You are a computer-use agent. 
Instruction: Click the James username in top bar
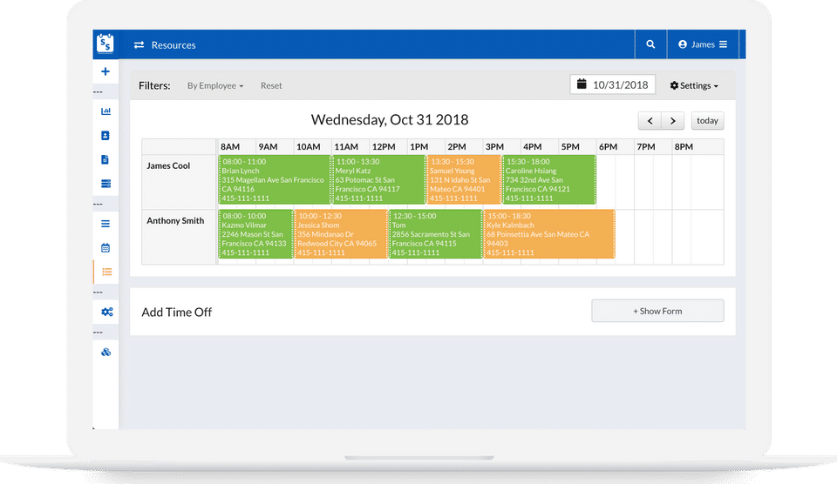point(703,44)
